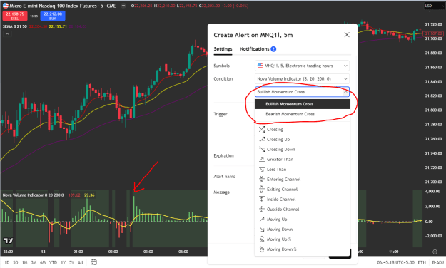The height and width of the screenshot is (268, 446).
Task: Choose the Moving Up trigger option
Action: click(x=303, y=219)
